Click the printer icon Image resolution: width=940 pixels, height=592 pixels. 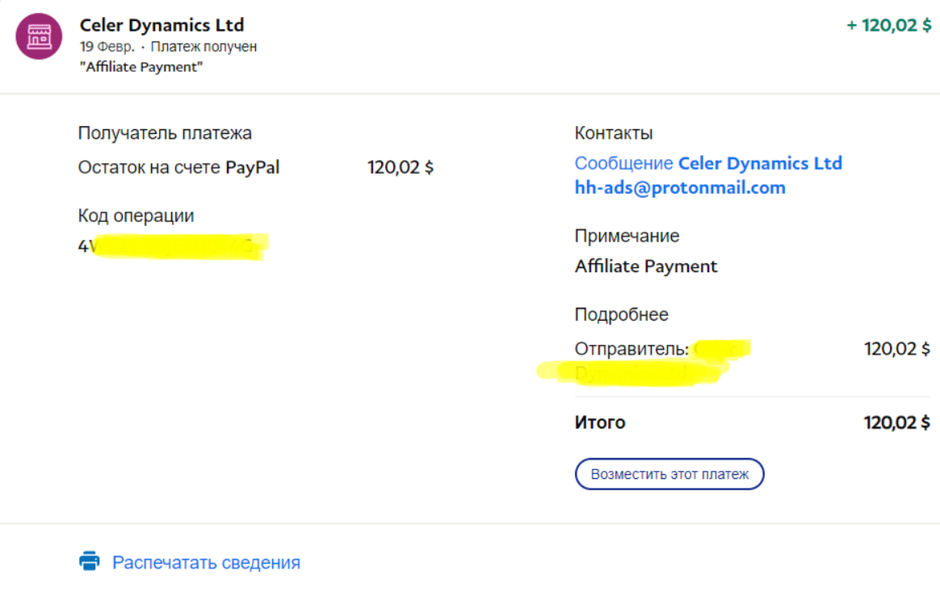coord(90,561)
